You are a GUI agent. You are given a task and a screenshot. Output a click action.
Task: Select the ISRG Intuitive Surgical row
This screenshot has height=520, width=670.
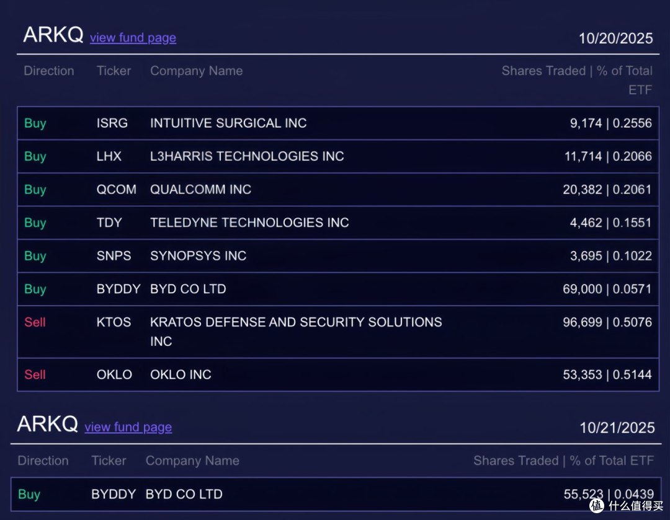coord(338,123)
